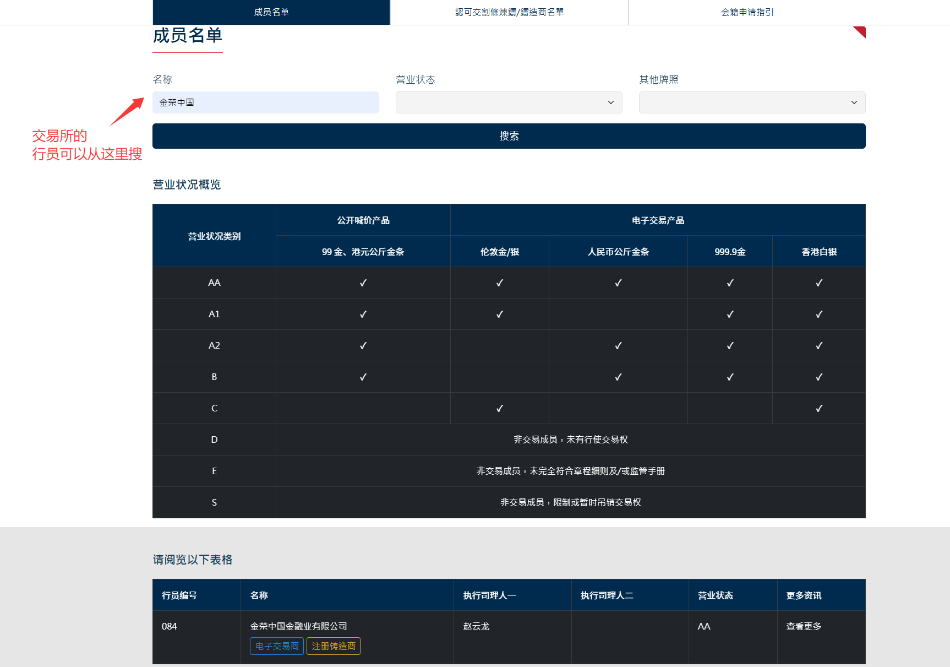Viewport: 950px width, 667px height.
Task: Click checkmark for AA under 伦敦金/银
Action: [x=500, y=283]
